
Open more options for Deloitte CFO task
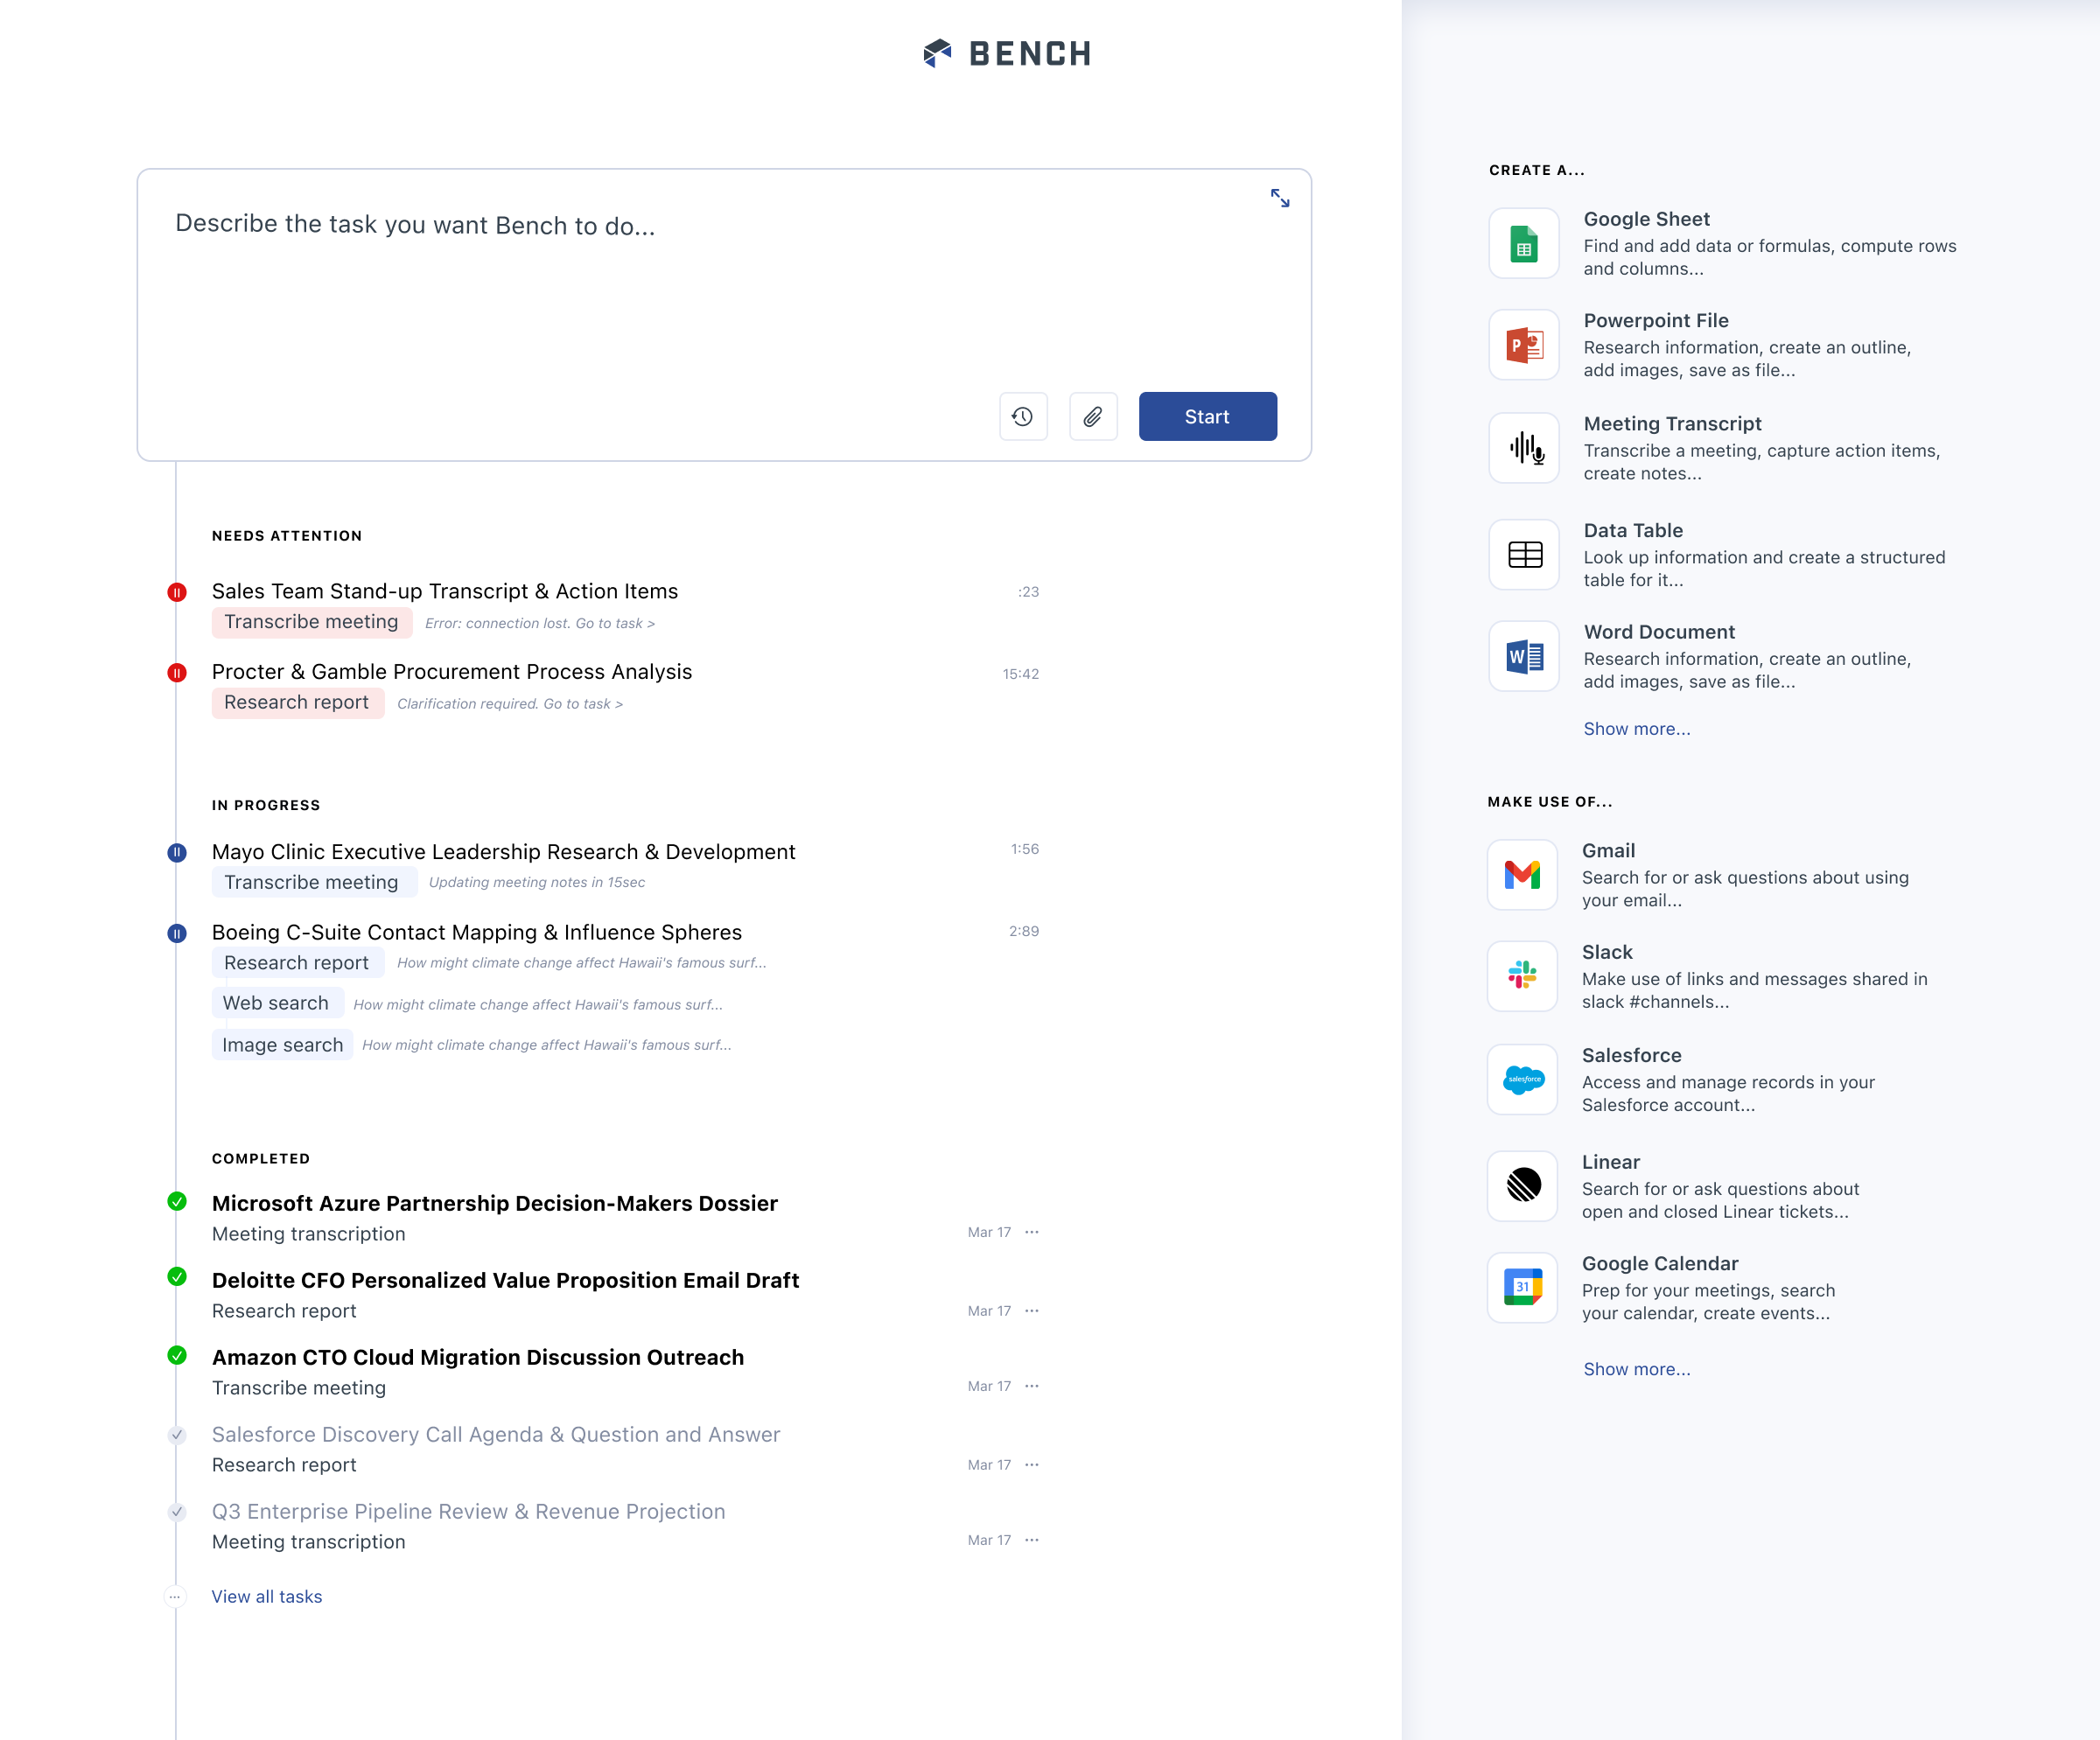tap(1032, 1310)
